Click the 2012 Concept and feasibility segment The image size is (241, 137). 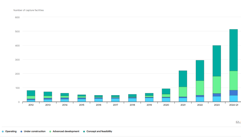(31, 93)
